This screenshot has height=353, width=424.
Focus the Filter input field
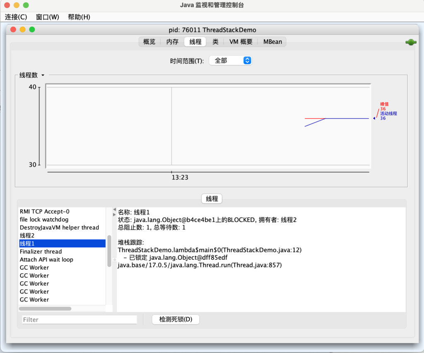tap(79, 320)
